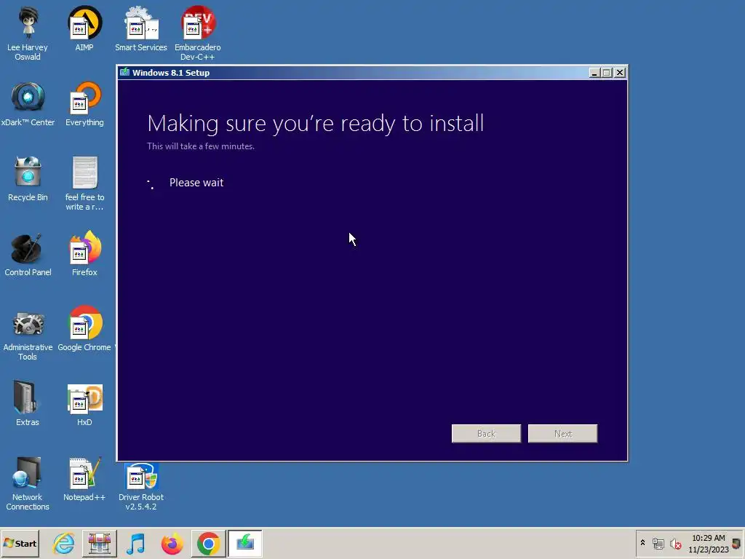The width and height of the screenshot is (745, 559).
Task: Select the Extras folder icon
Action: pos(28,403)
